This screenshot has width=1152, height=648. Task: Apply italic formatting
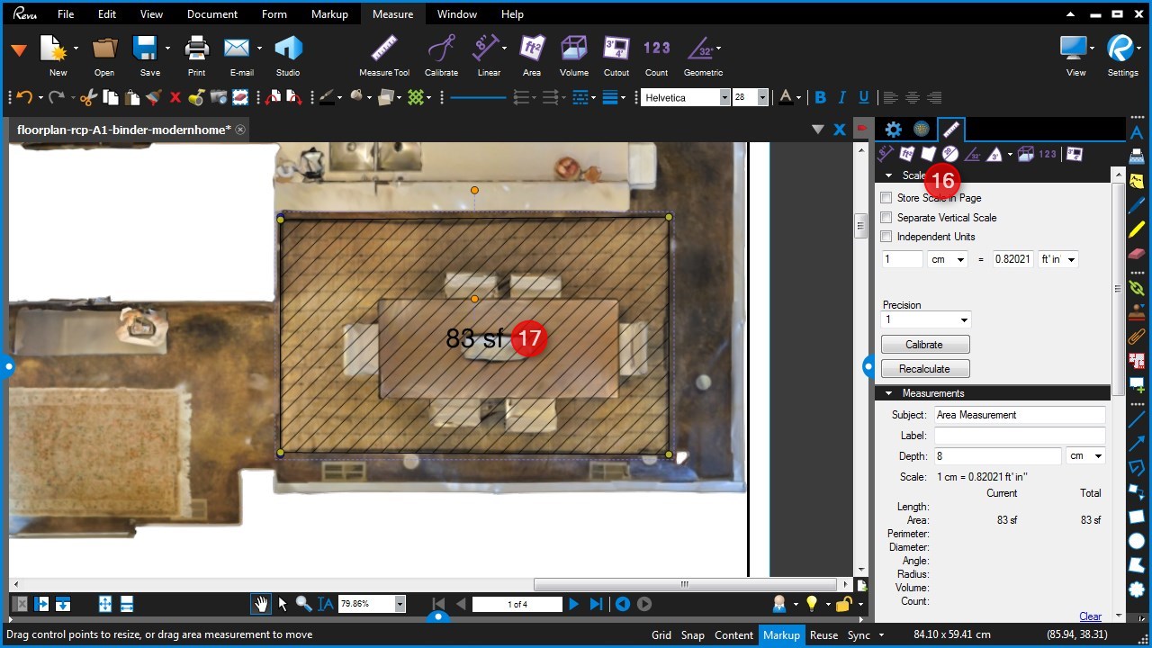pos(842,97)
